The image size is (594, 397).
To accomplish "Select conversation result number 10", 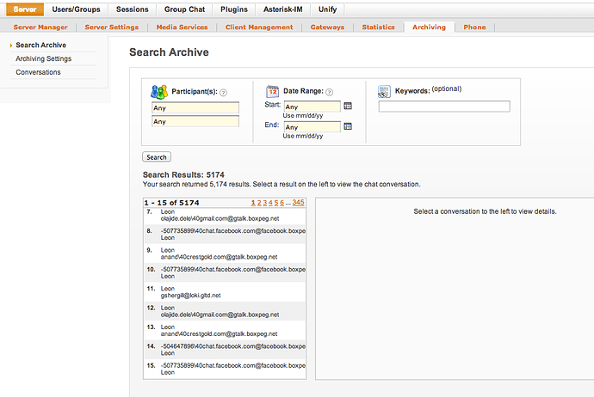I will [225, 272].
